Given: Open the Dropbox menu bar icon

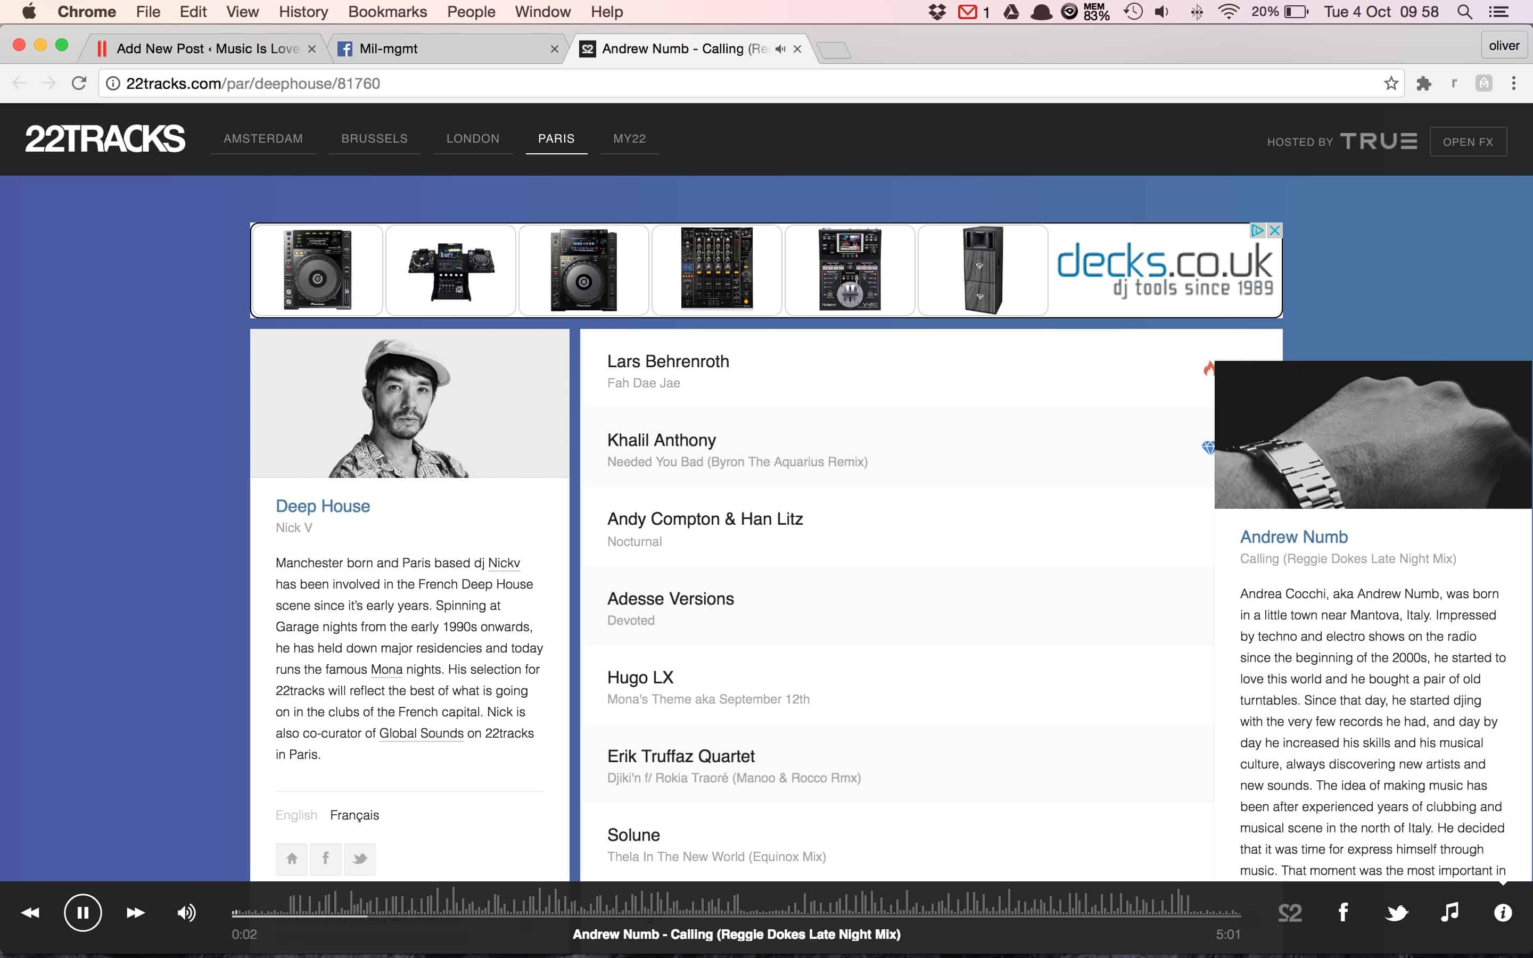Looking at the screenshot, I should click(937, 11).
